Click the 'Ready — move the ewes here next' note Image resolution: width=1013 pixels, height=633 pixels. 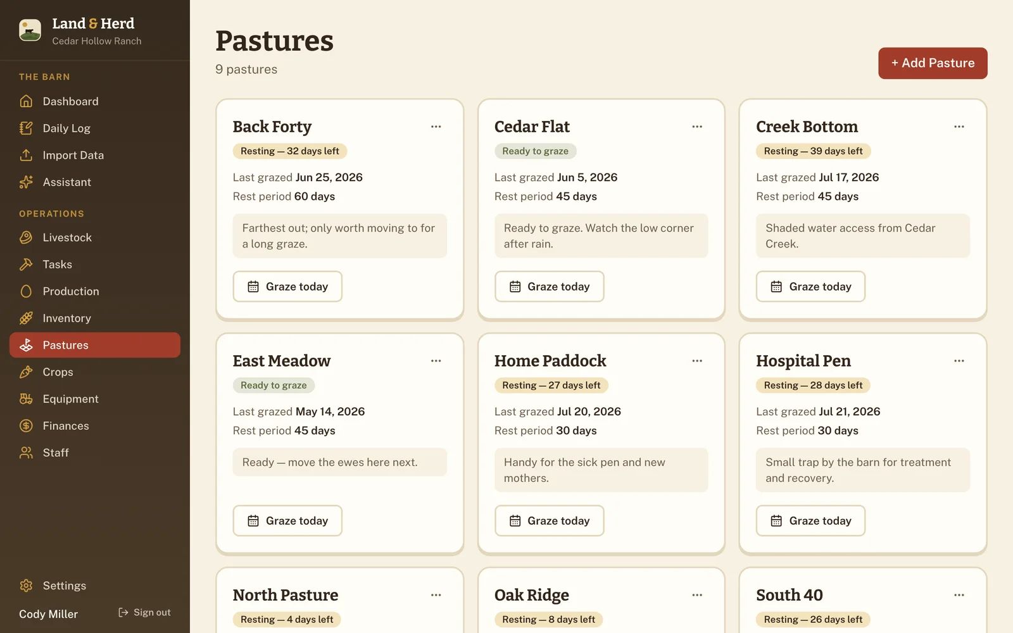[x=340, y=462]
